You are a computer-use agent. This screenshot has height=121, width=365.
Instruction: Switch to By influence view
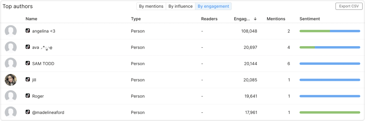[181, 6]
